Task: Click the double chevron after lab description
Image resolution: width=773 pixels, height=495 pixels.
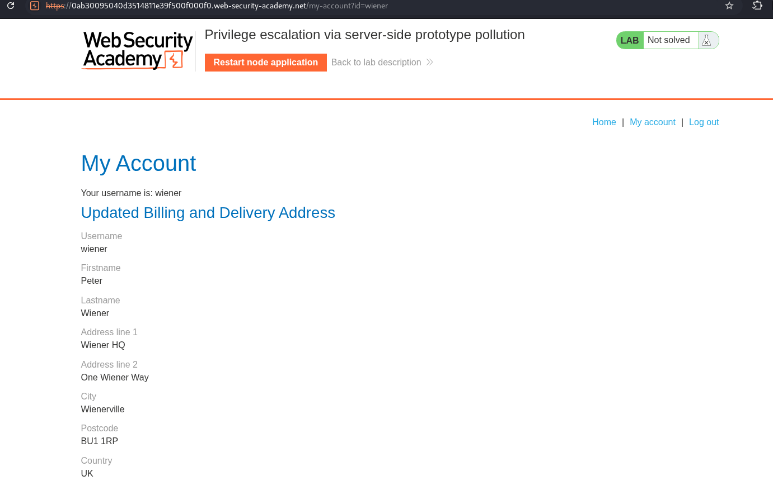Action: (x=429, y=62)
